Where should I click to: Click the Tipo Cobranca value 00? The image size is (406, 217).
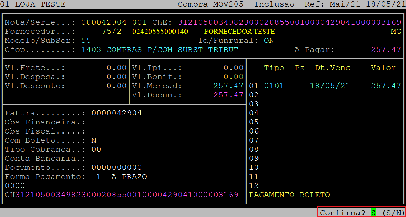coord(96,150)
